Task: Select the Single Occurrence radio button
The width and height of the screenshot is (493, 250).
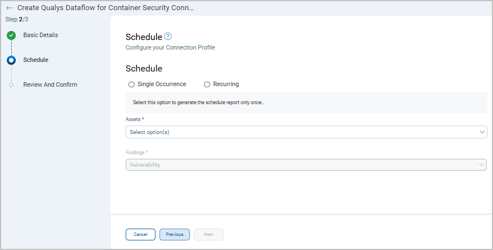Action: pyautogui.click(x=132, y=84)
